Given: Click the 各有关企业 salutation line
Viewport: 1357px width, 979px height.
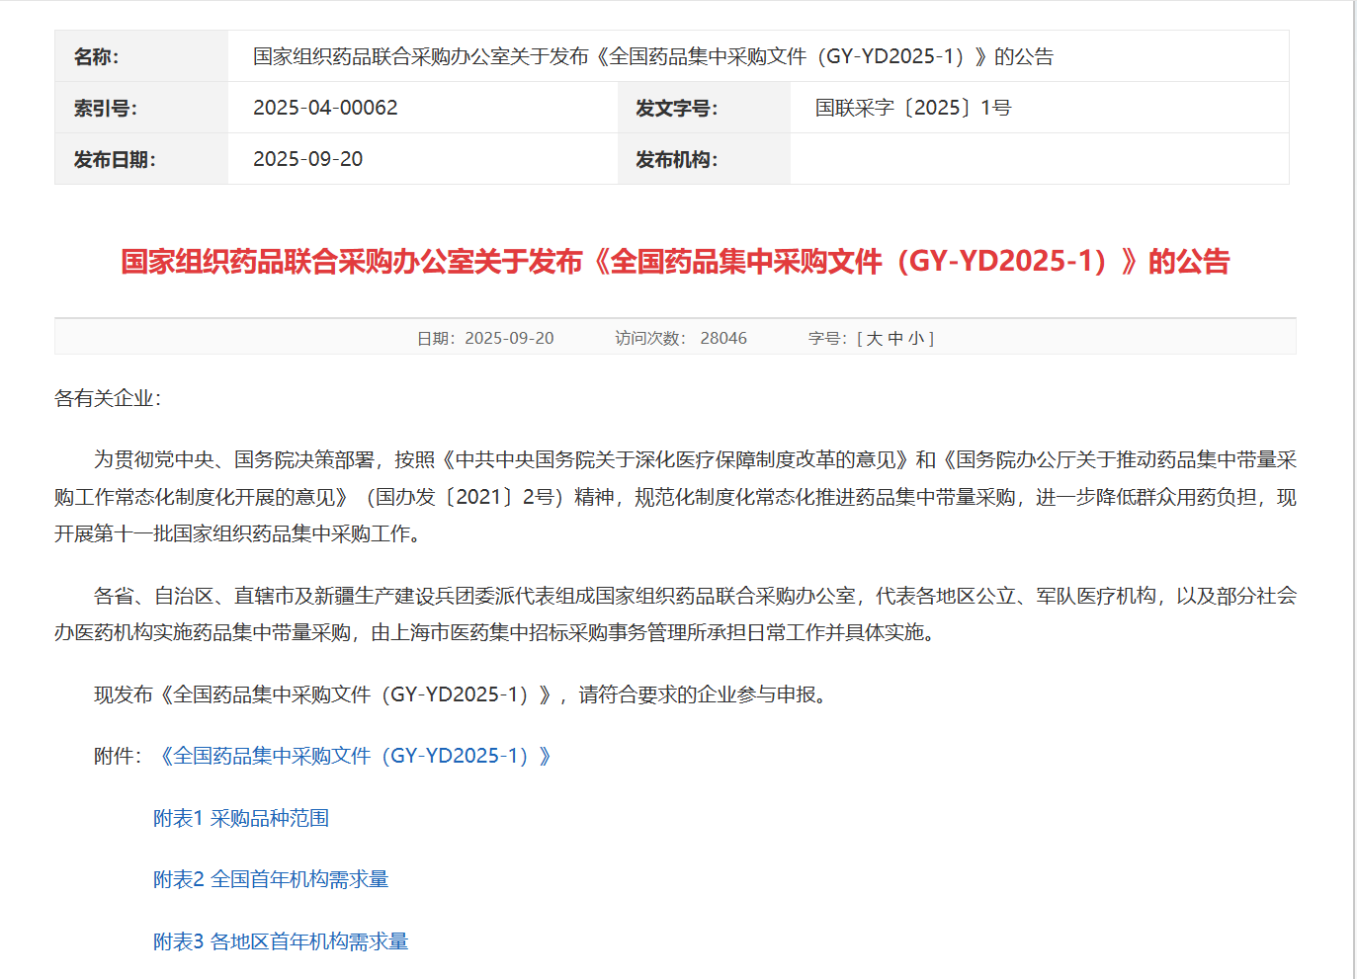Looking at the screenshot, I should pos(108,398).
